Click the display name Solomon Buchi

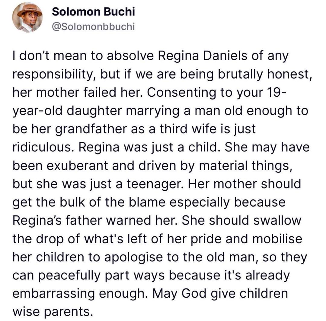[x=93, y=12]
